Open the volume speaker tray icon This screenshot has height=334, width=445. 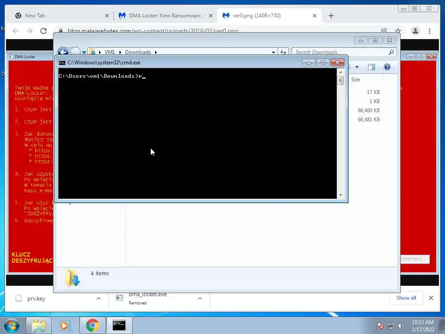pos(401,326)
